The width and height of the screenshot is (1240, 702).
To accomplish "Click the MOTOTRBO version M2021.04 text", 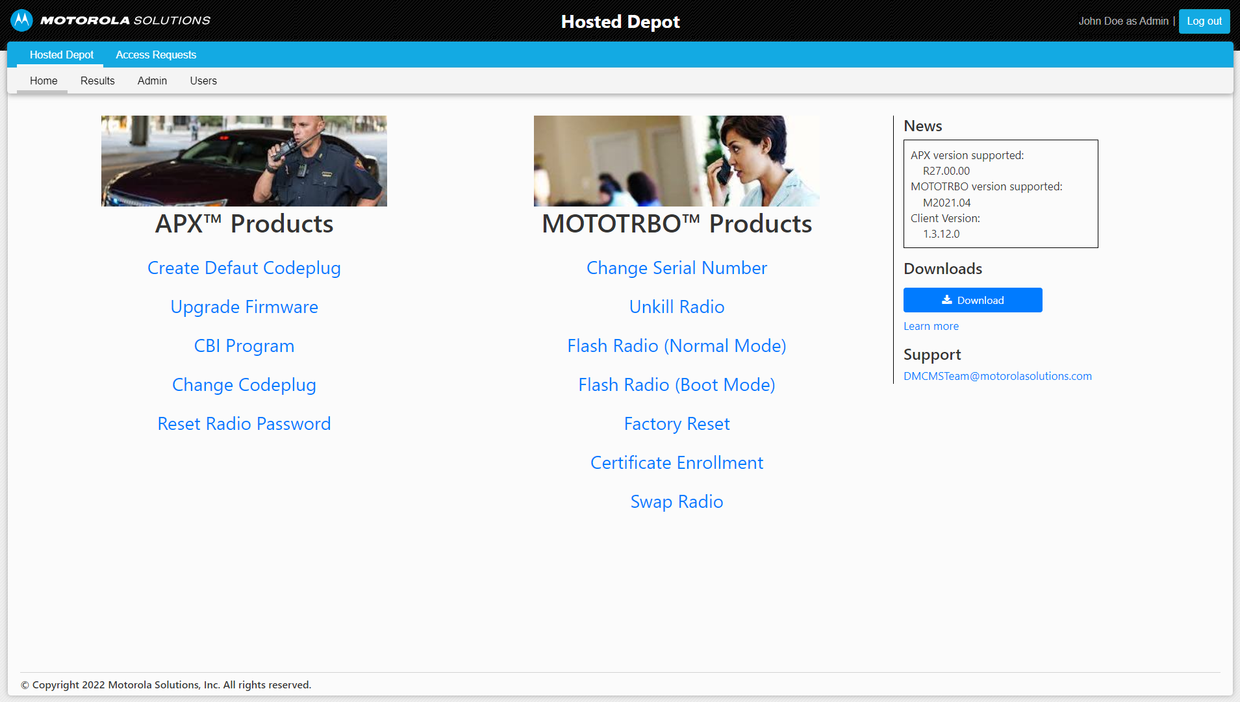I will click(946, 203).
